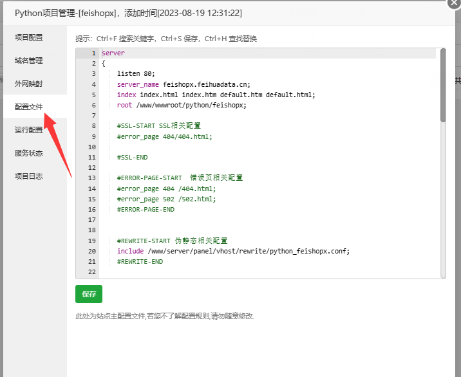This screenshot has height=377, width=461.
Task: Click '#error_page 404 /404.html;' line
Action: (166, 188)
